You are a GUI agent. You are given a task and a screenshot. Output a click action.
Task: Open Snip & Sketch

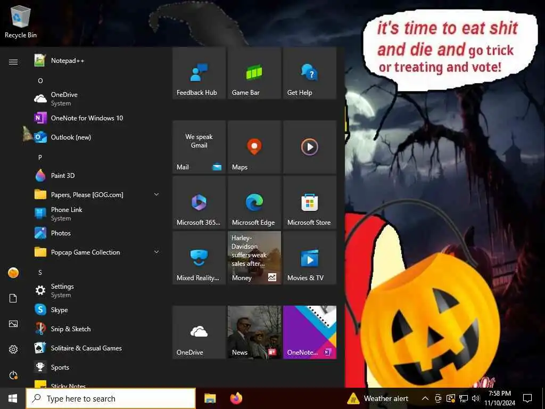[x=96, y=329]
